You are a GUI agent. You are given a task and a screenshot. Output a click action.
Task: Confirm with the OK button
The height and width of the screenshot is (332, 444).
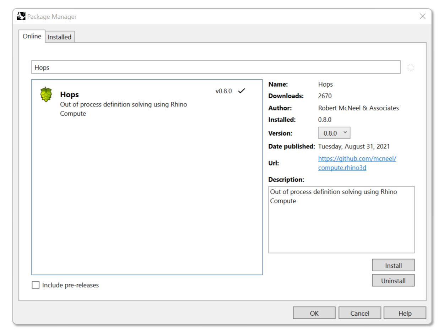coord(314,313)
